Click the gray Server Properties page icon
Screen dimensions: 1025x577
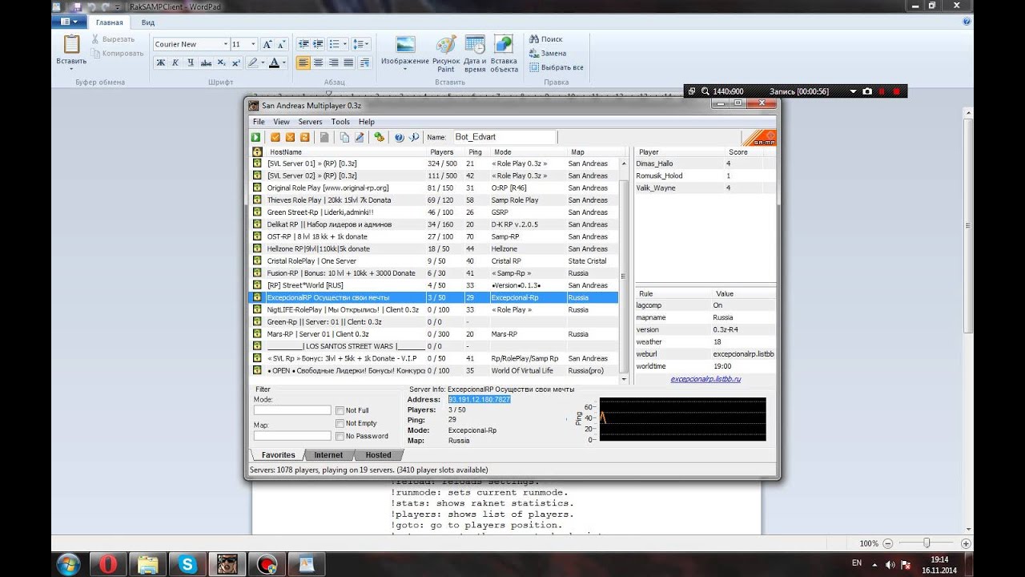[x=324, y=137]
